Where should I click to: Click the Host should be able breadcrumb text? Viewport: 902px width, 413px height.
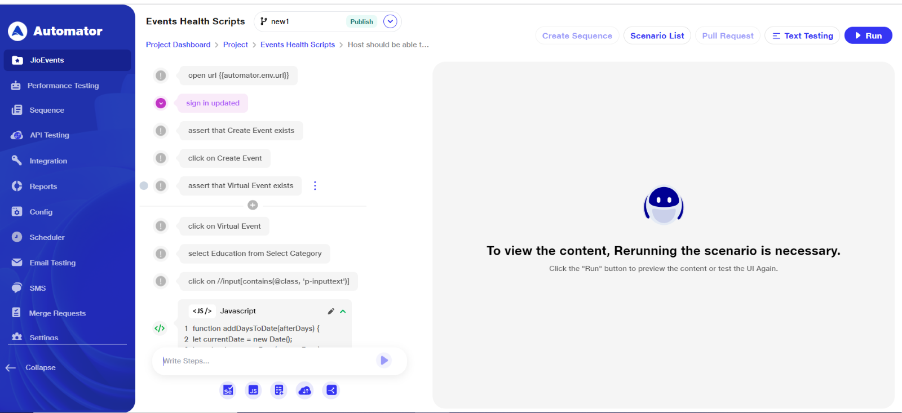tap(388, 45)
